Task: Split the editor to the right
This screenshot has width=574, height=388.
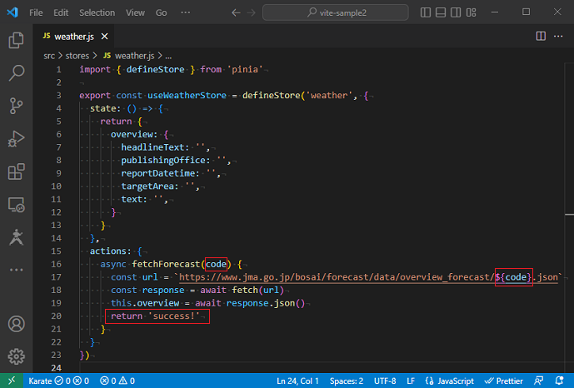Action: [x=541, y=36]
